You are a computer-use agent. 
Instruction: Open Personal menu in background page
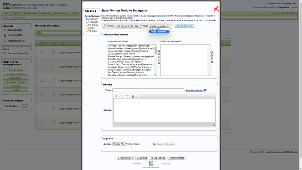pyautogui.click(x=46, y=13)
